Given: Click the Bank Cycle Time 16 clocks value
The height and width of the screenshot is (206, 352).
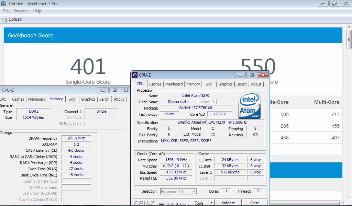Looking at the screenshot, I should pyautogui.click(x=76, y=175).
